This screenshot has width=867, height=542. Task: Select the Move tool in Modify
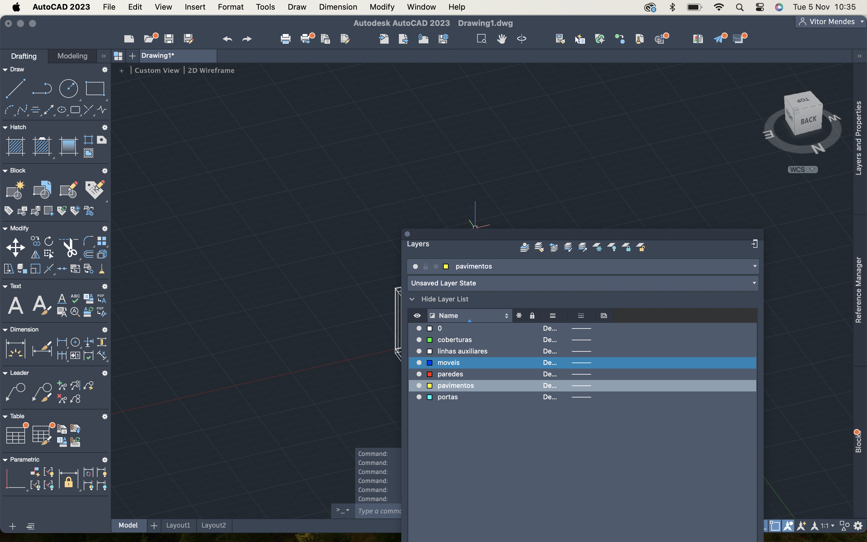15,247
